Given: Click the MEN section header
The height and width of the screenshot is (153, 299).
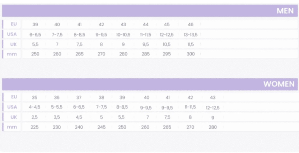Looking at the screenshot, I should coord(150,11).
